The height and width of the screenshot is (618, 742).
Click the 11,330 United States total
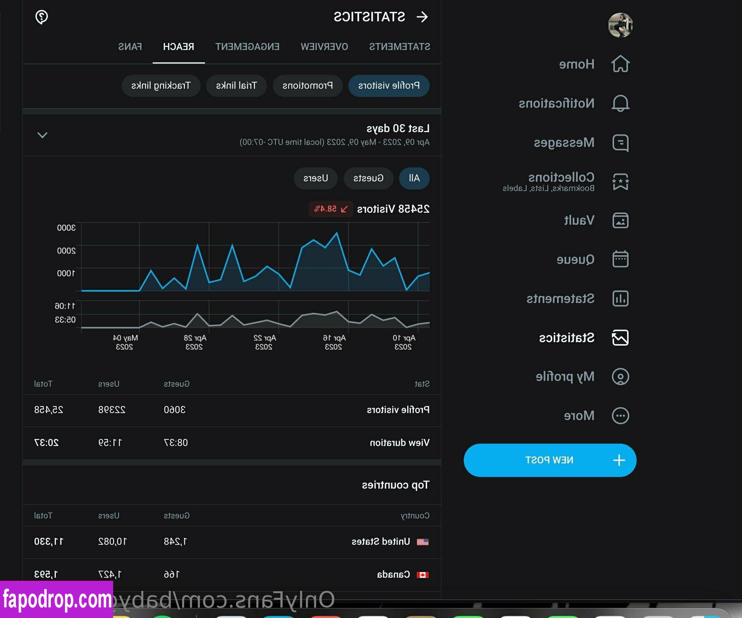click(x=49, y=542)
